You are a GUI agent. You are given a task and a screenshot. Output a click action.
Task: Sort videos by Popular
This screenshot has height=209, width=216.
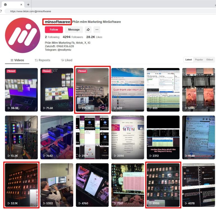point(199,60)
